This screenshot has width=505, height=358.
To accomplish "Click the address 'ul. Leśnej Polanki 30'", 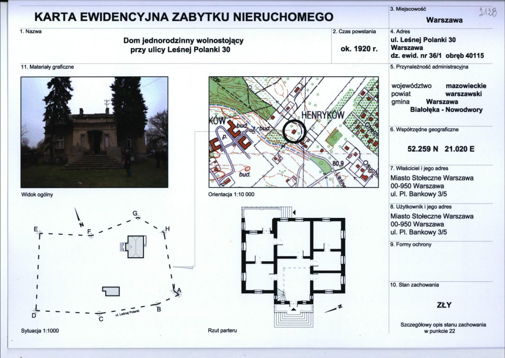I will click(423, 40).
